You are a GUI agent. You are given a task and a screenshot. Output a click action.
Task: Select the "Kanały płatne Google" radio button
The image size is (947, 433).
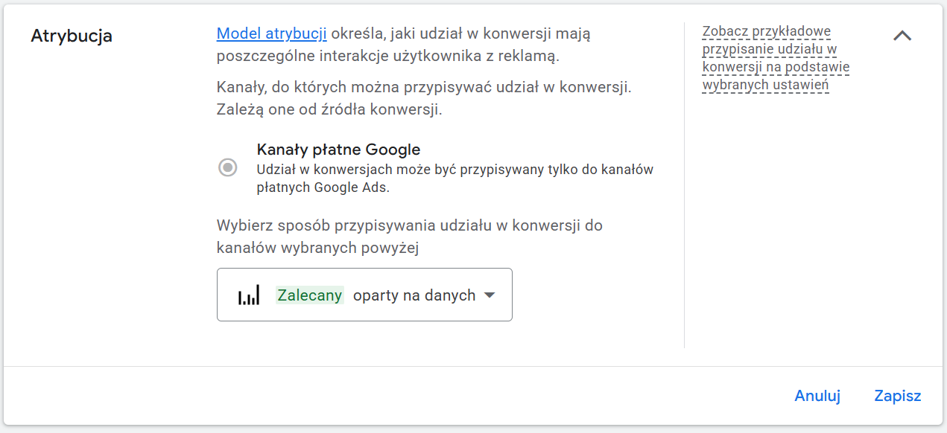[228, 167]
